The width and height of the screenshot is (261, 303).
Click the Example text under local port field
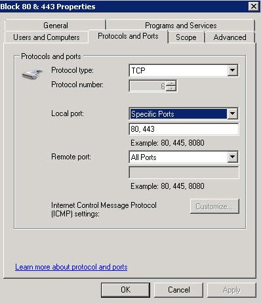167,143
